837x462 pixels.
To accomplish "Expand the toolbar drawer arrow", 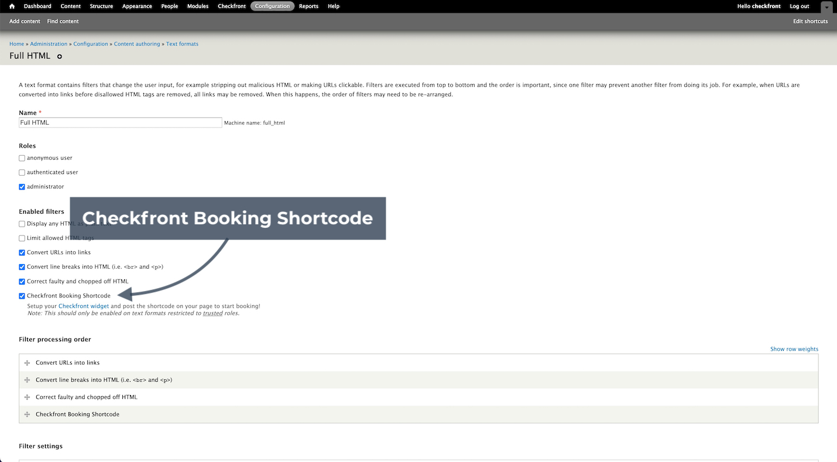I will (826, 8).
